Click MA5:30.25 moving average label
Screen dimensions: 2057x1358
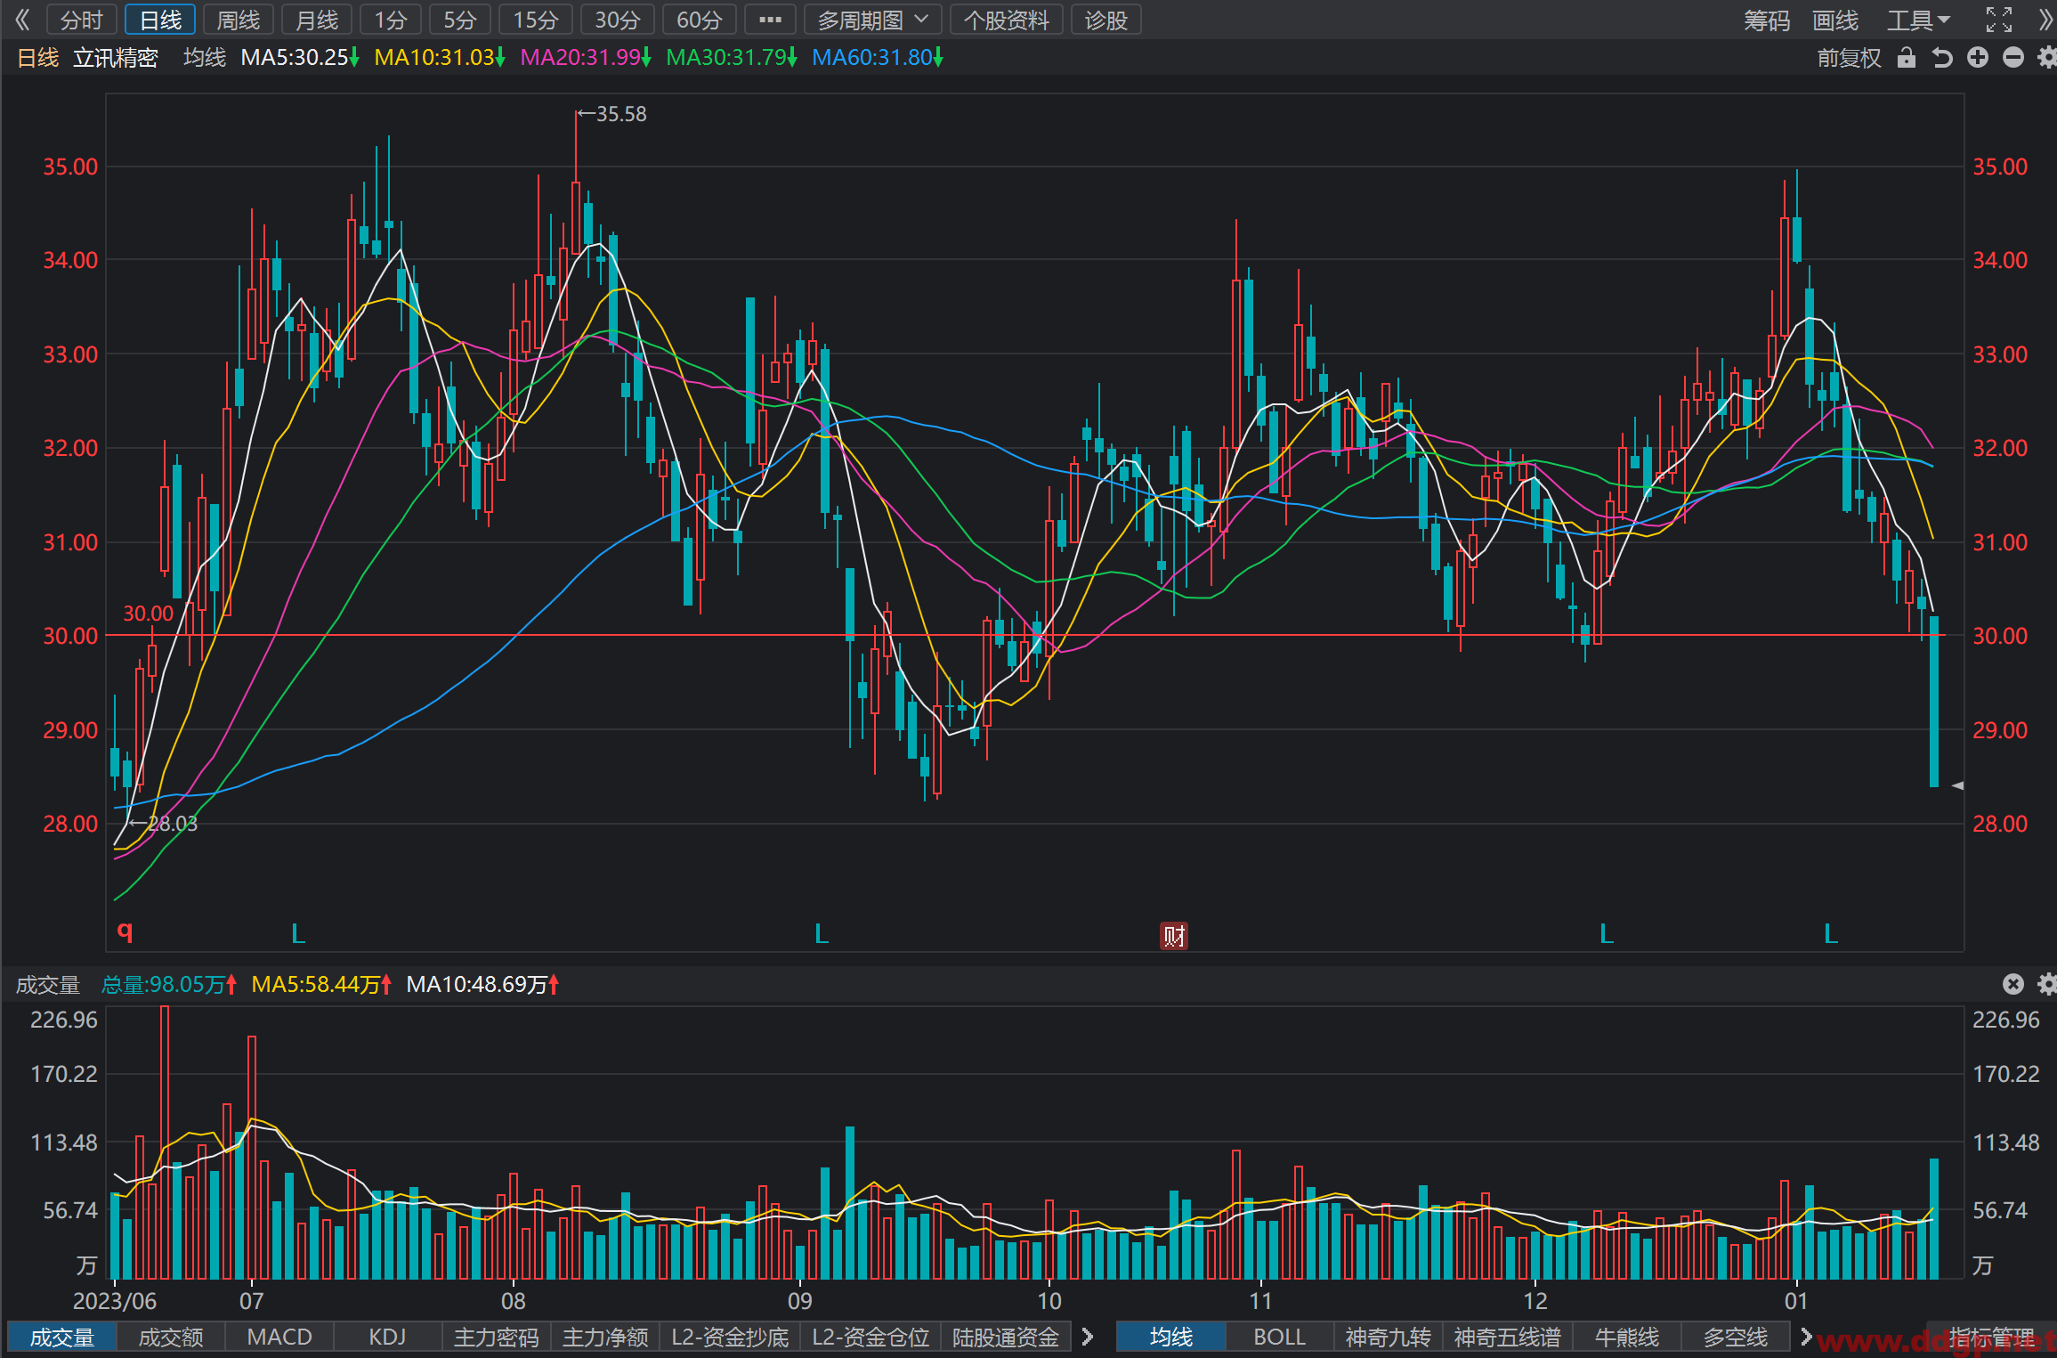tap(300, 58)
